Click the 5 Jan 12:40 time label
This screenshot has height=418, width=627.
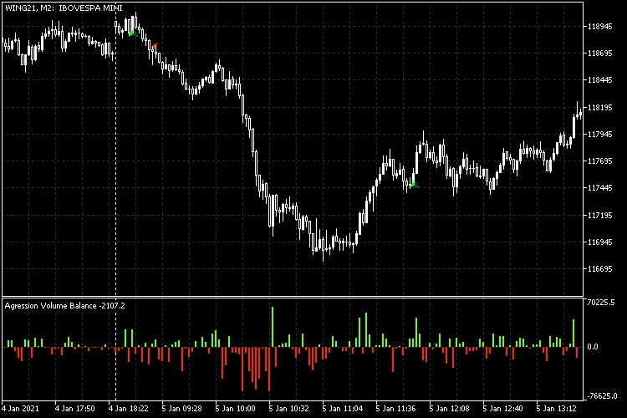coord(502,409)
